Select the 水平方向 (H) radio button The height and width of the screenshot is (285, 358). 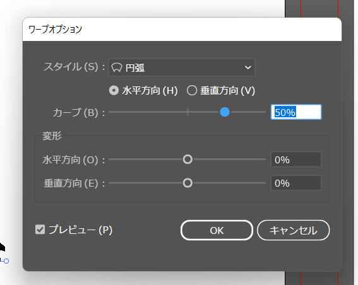pos(114,90)
